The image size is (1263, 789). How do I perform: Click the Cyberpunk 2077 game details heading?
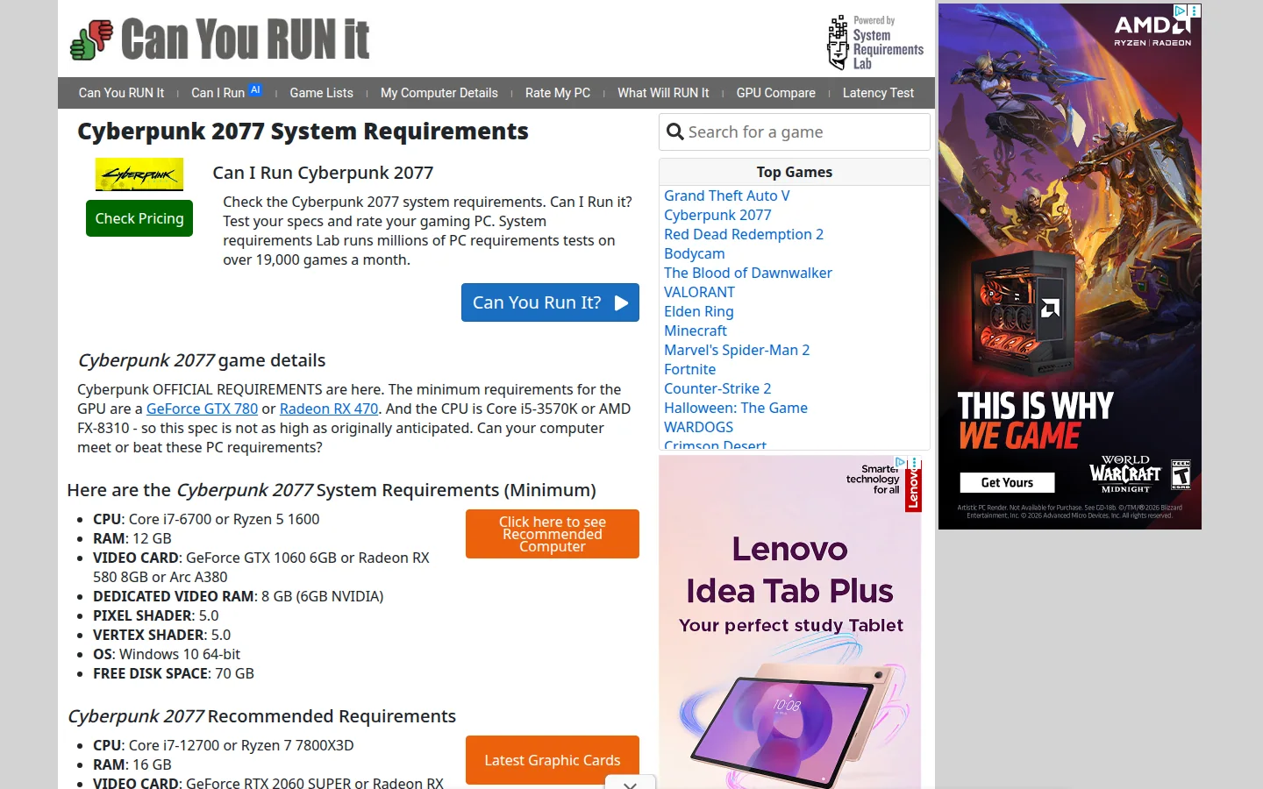pyautogui.click(x=202, y=360)
